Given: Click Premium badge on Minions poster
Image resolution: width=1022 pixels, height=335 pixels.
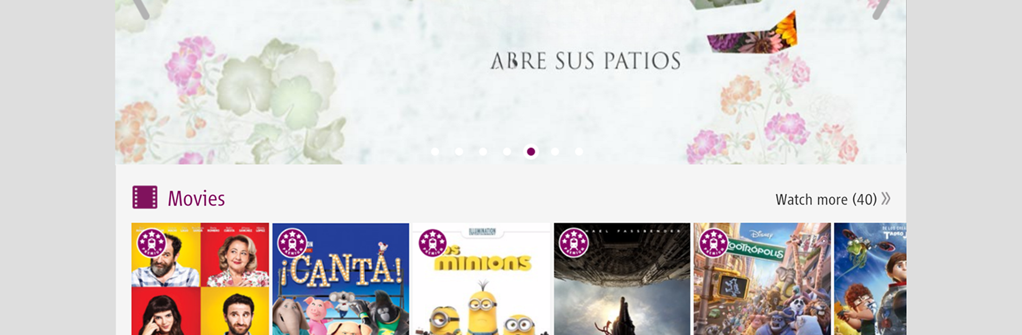Looking at the screenshot, I should click(433, 243).
